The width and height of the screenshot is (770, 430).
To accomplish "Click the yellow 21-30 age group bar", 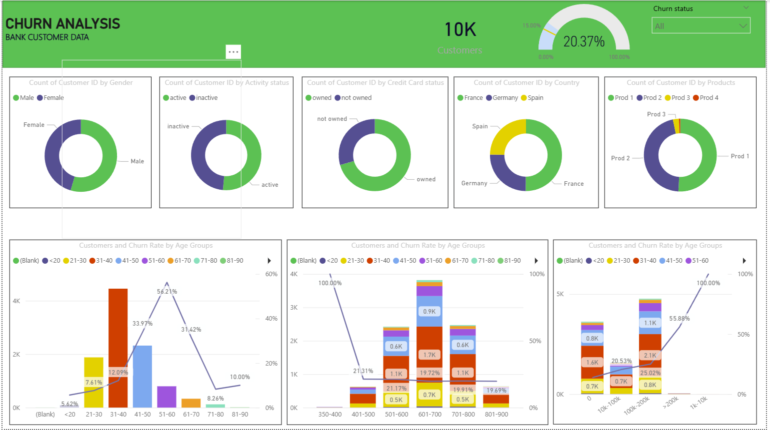I will coord(93,383).
